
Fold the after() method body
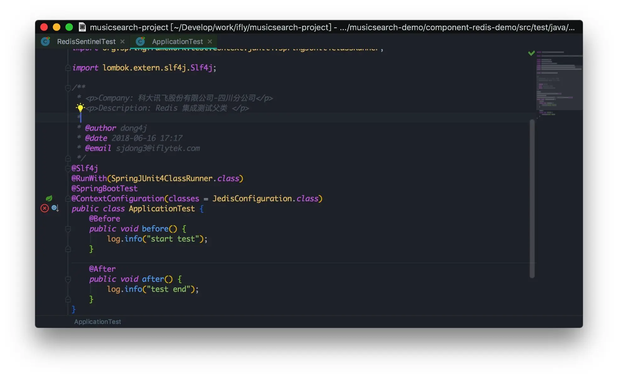pyautogui.click(x=68, y=279)
